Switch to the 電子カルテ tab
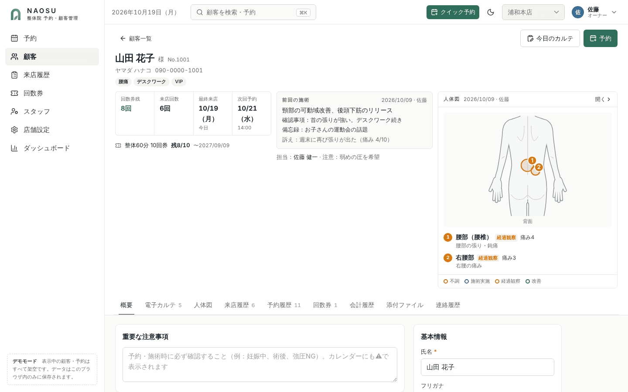 click(163, 305)
